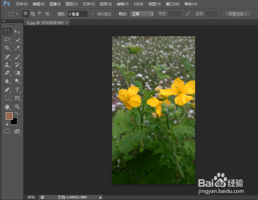
Task: Choose Subtract from Selection mode
Action: [x=40, y=14]
